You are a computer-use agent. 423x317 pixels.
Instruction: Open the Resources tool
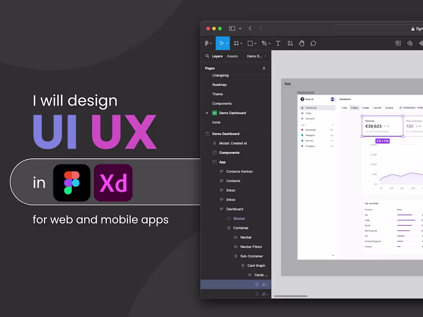[x=290, y=43]
